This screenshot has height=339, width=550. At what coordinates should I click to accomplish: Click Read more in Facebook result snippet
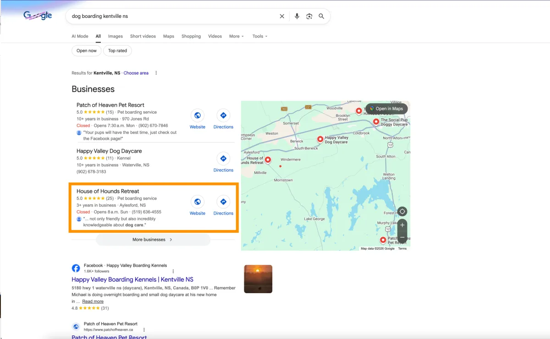click(93, 301)
